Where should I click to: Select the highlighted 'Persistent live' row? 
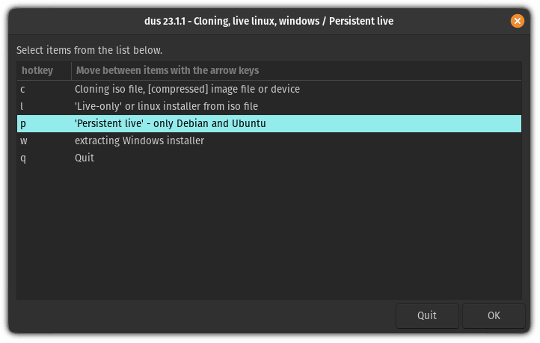pos(171,123)
